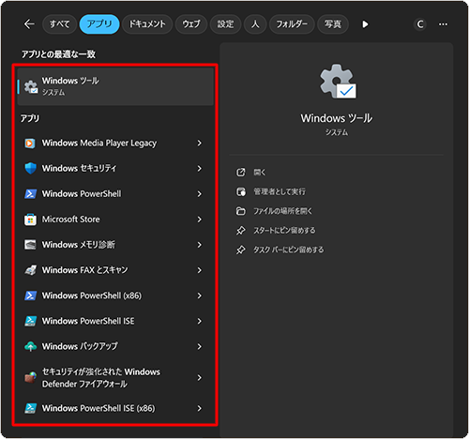Click the Windows PowerShell icon
This screenshot has width=469, height=439.
point(30,194)
